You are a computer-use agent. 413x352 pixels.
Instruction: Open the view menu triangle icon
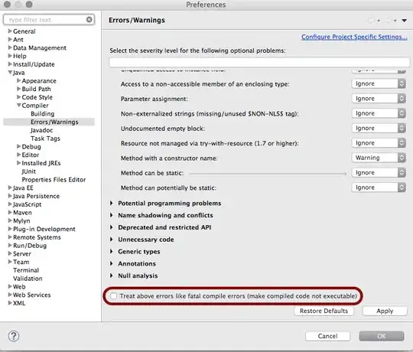(x=404, y=21)
